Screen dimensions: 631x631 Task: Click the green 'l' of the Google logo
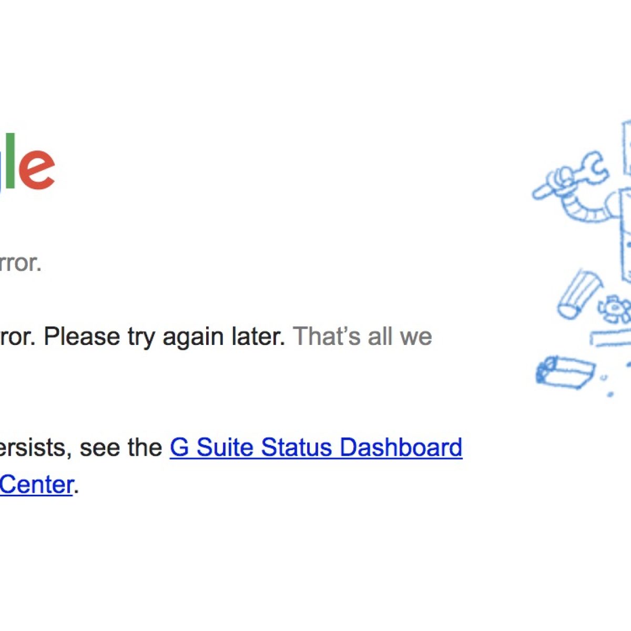point(10,159)
